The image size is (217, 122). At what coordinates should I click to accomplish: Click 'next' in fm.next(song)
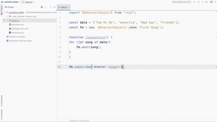pos(85,47)
